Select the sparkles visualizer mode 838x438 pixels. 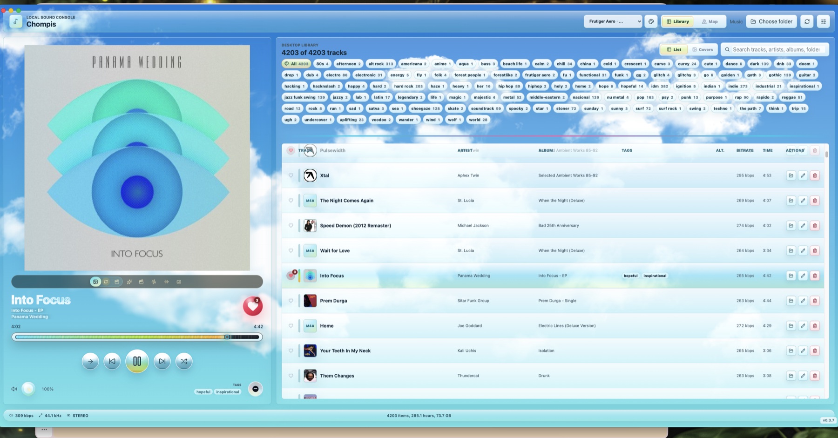[129, 282]
